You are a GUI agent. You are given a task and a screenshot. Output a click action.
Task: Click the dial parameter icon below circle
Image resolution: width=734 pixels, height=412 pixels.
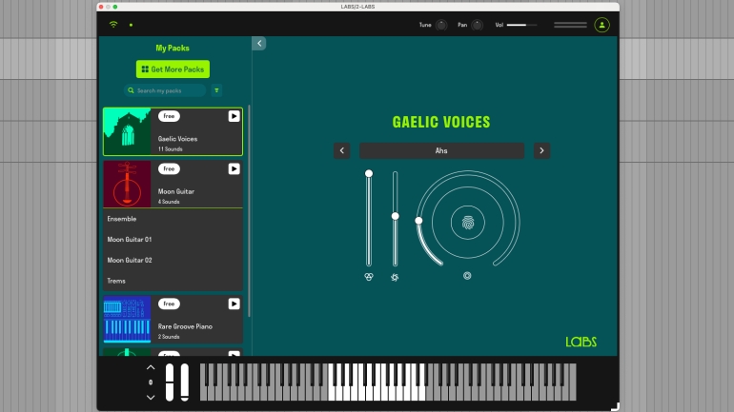pyautogui.click(x=467, y=276)
